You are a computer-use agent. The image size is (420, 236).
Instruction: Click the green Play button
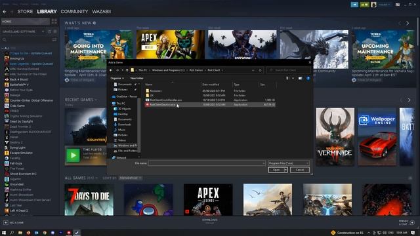[73, 155]
